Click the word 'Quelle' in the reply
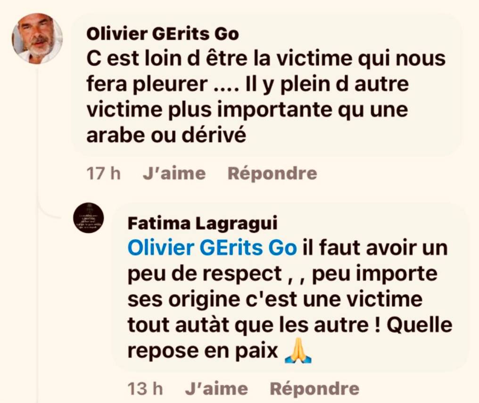Image resolution: width=479 pixels, height=403 pixels. point(420,325)
